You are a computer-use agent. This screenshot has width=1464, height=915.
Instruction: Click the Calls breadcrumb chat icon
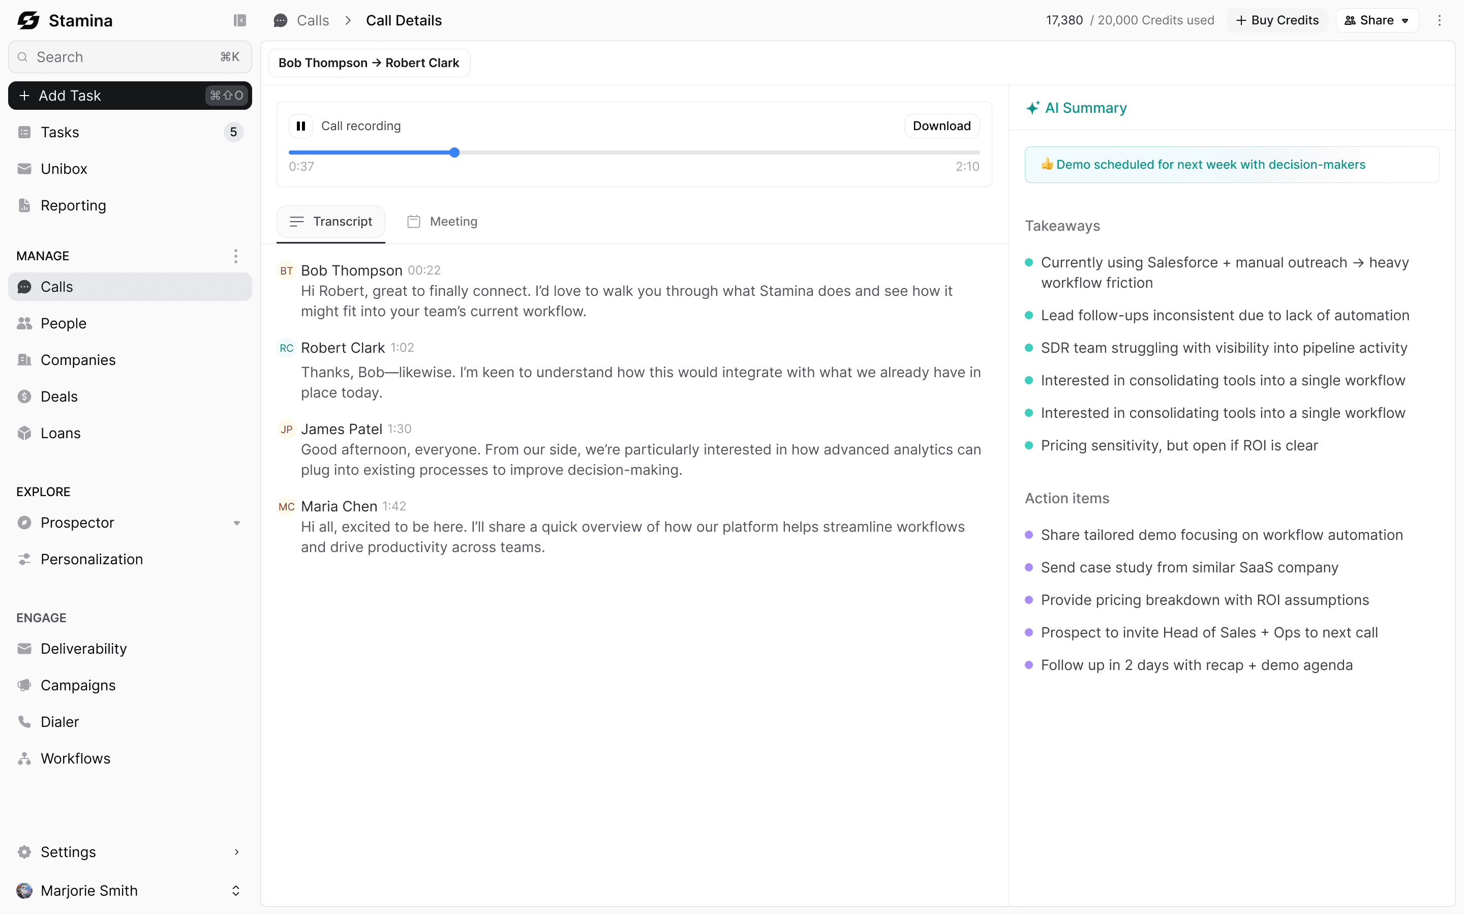click(x=281, y=20)
